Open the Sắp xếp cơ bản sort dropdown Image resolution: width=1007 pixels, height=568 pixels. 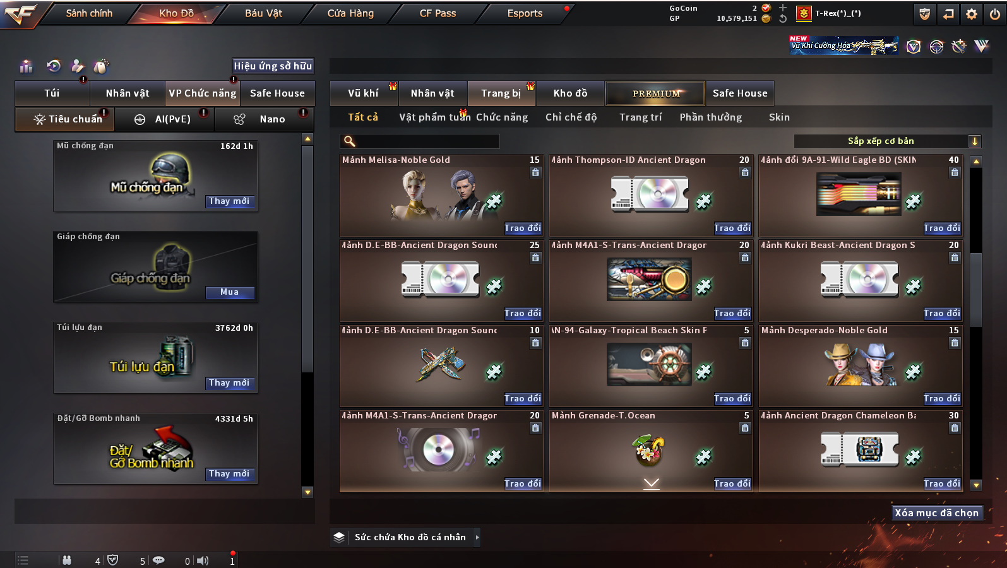click(x=888, y=141)
